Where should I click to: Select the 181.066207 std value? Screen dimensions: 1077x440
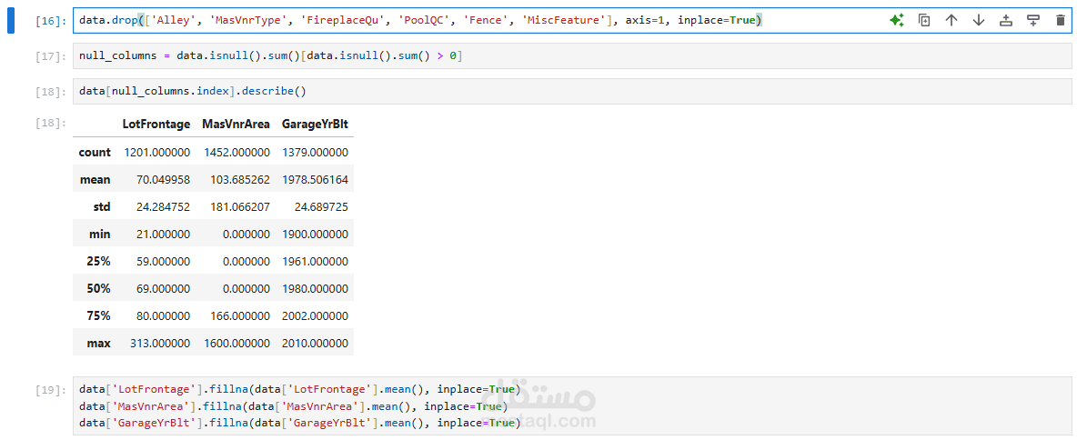tap(240, 206)
